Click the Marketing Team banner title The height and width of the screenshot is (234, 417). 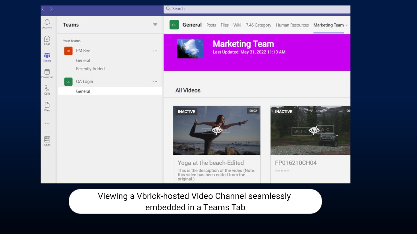243,44
